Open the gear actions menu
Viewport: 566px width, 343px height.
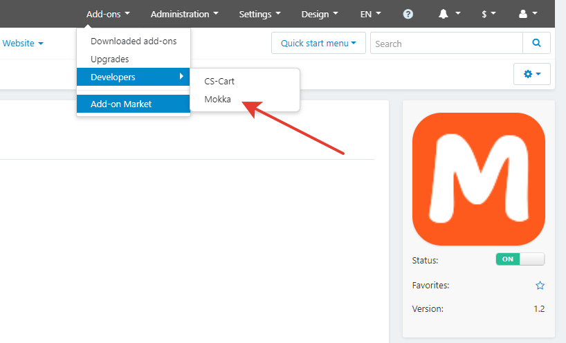531,73
